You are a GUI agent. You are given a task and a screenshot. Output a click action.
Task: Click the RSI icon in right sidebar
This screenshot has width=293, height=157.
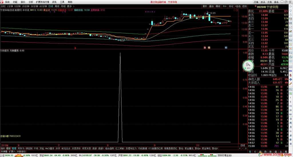pyautogui.click(x=291, y=71)
